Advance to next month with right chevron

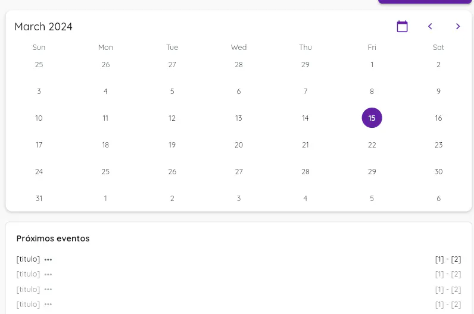(458, 26)
